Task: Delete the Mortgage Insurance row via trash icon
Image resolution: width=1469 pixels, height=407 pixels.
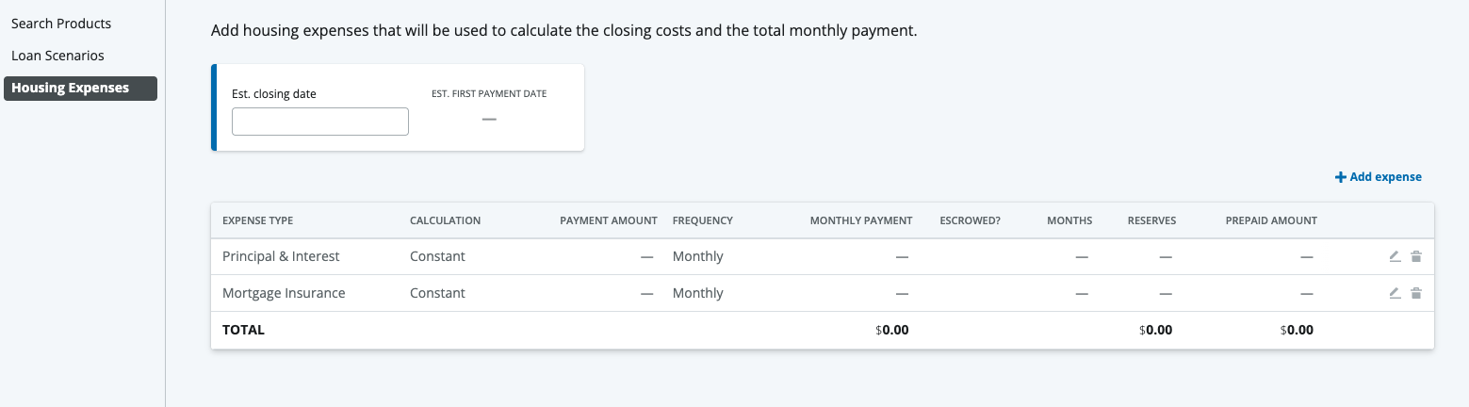Action: pyautogui.click(x=1415, y=293)
